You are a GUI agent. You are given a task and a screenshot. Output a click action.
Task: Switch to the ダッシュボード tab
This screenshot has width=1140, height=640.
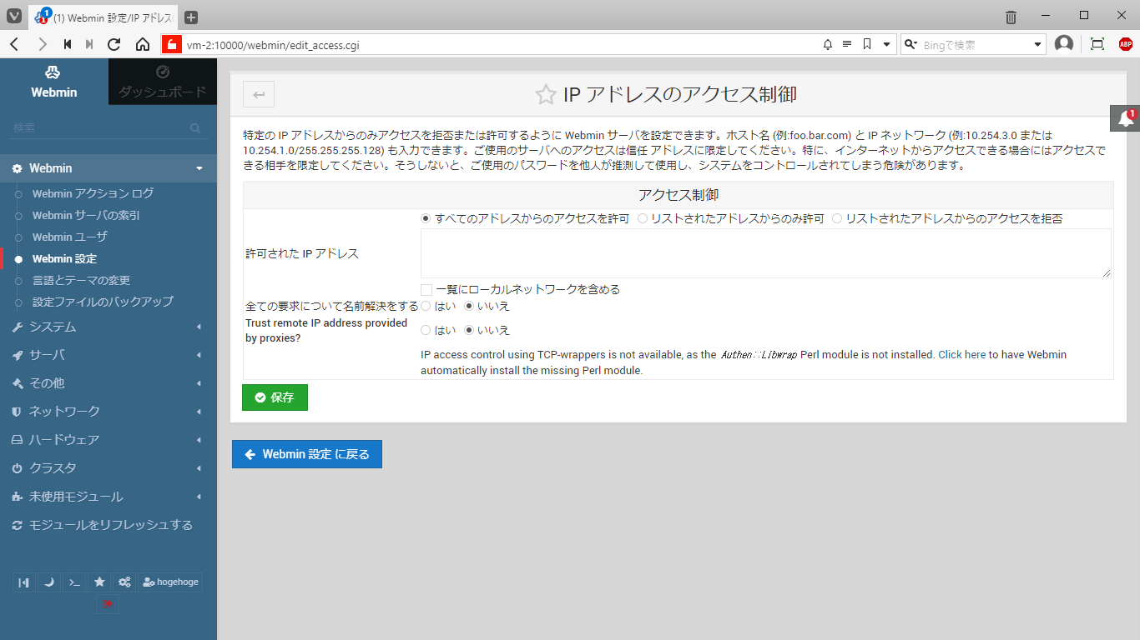(x=163, y=82)
